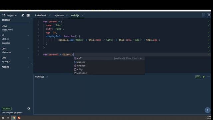Run the code with the play button

204,77
